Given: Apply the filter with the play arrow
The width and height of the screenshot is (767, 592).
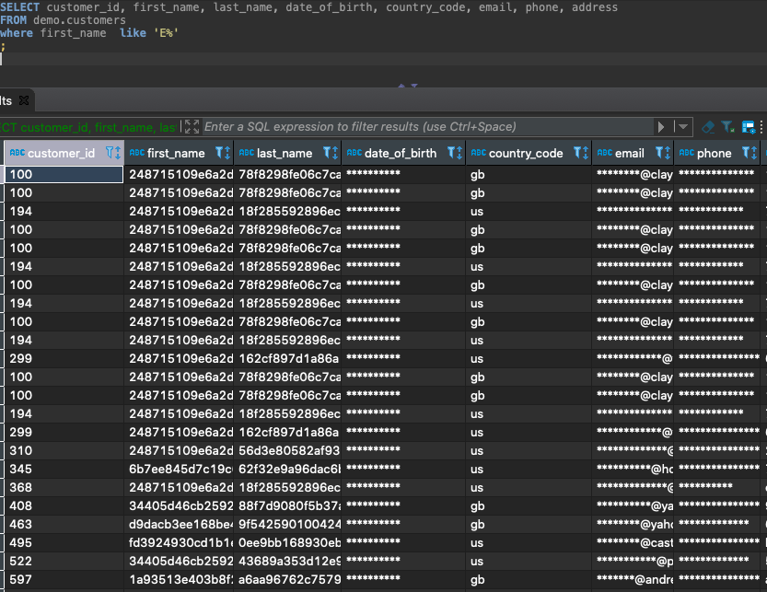Looking at the screenshot, I should [661, 127].
